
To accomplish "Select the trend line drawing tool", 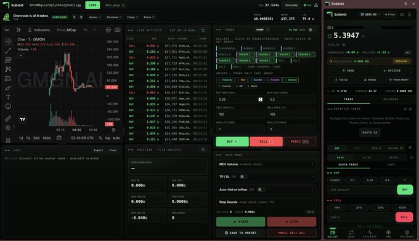I will coord(8,50).
